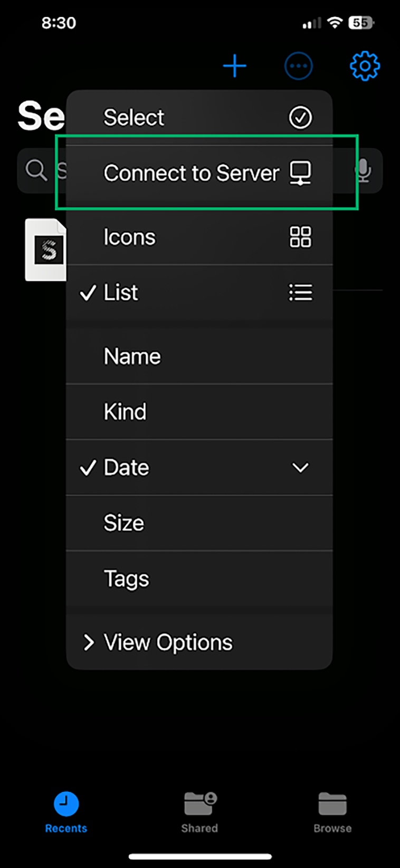Click the list-lines icon beside List
The width and height of the screenshot is (400, 868).
tap(300, 292)
